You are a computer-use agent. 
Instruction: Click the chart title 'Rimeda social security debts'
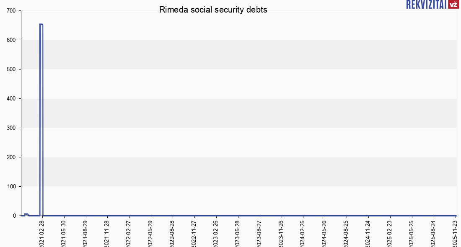213,10
